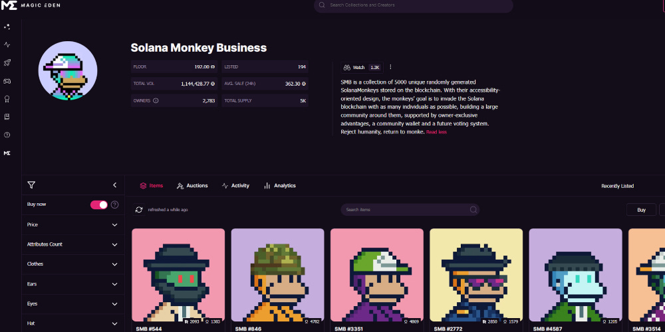Switch to the Analytics tab

(x=279, y=185)
